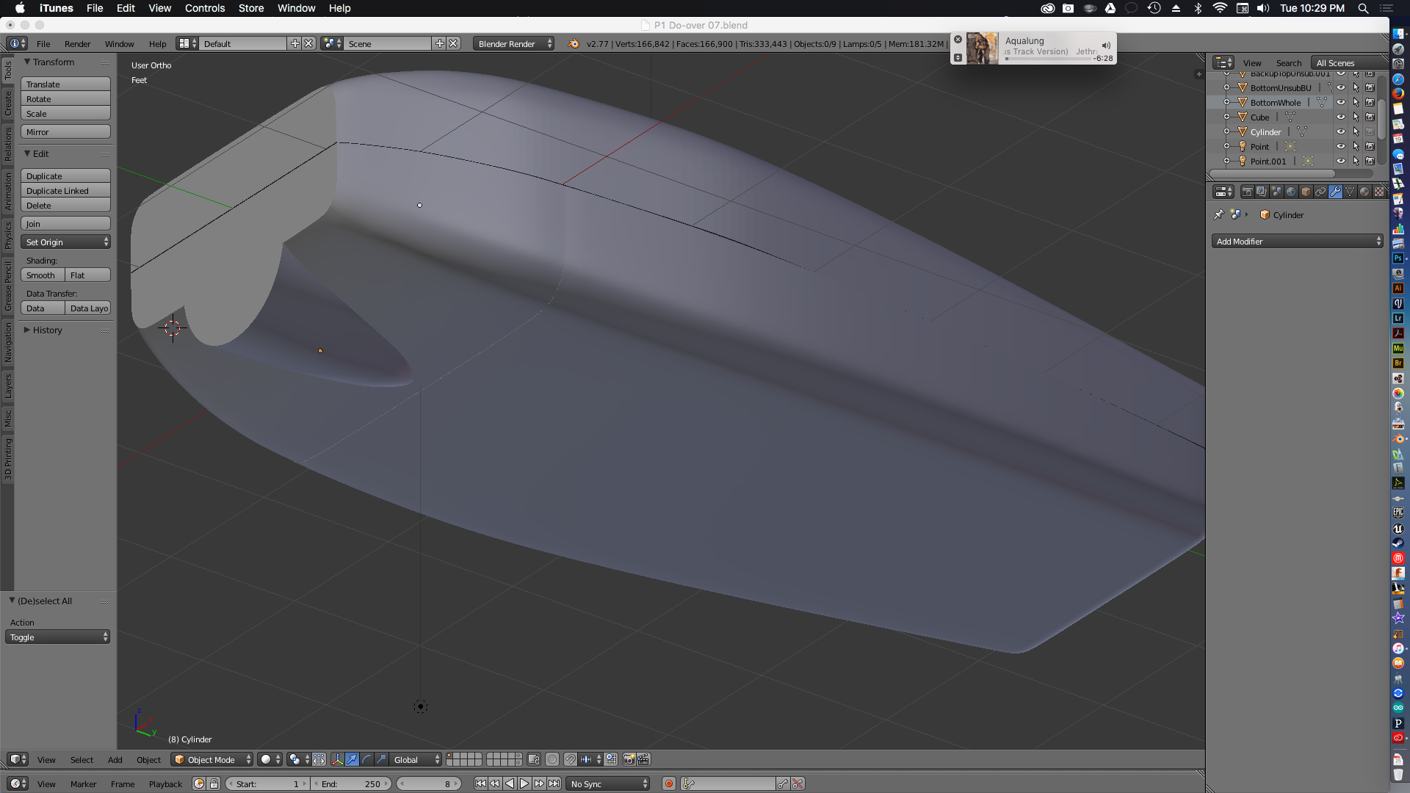Toggle visibility eye for Cylinder

[1340, 131]
